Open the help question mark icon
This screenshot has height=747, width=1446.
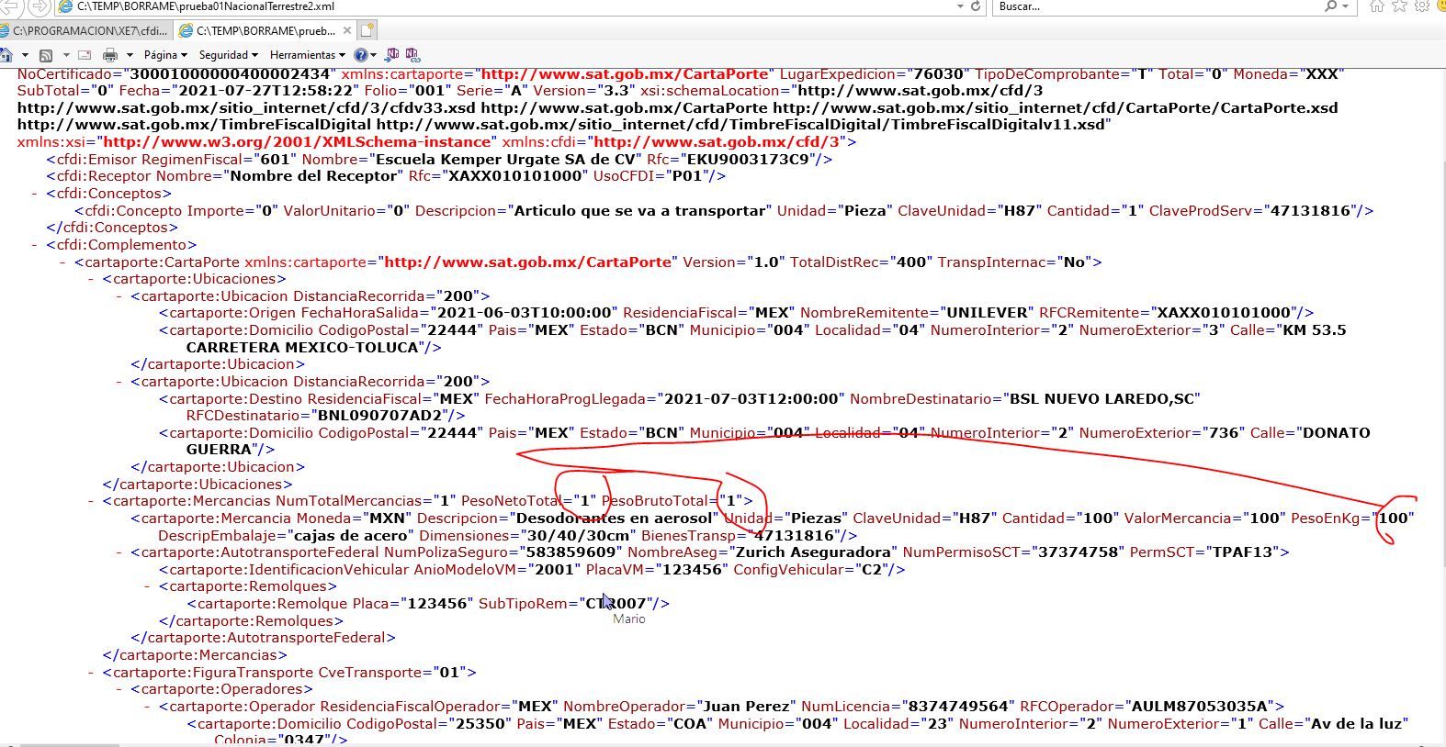[361, 55]
